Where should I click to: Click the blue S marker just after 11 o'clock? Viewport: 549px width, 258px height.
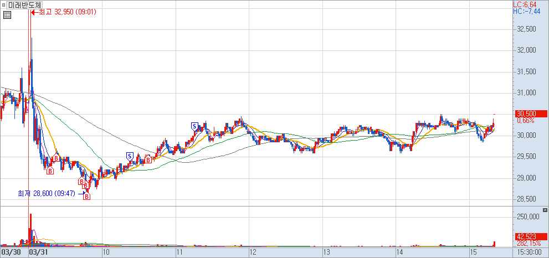(x=194, y=126)
